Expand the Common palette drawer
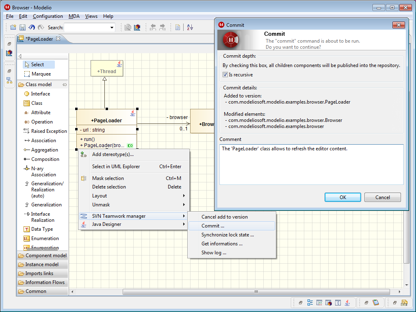The image size is (416, 312). pos(42,291)
